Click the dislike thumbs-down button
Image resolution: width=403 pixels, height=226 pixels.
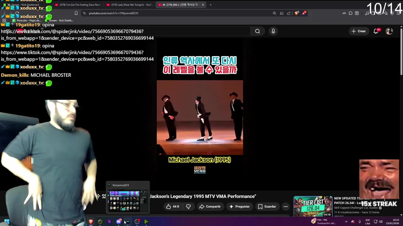pos(188,207)
